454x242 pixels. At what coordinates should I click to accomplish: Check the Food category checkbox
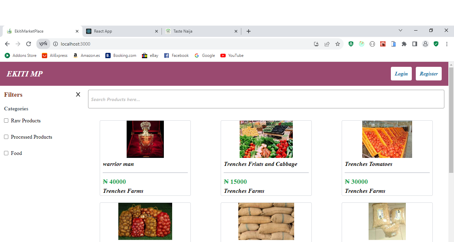[x=6, y=153]
